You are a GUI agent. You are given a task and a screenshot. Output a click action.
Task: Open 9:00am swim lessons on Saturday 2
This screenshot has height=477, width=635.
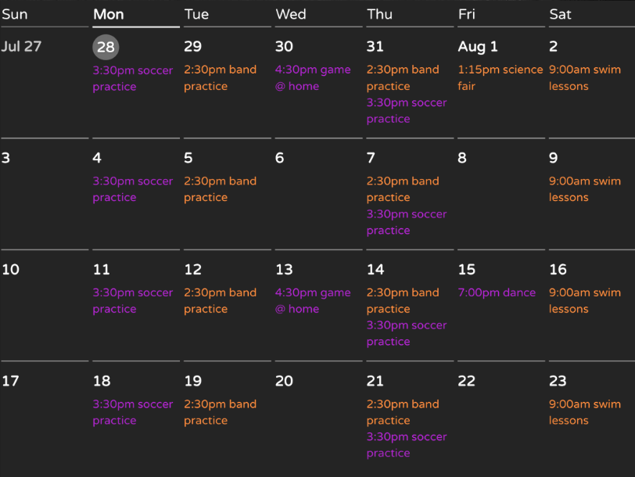point(585,77)
